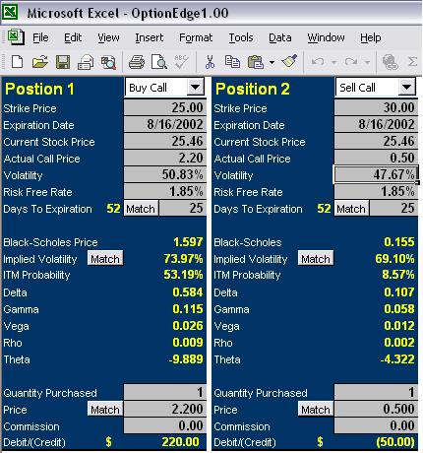This screenshot has height=453, width=423.
Task: Select the Position 2 Volatility cell 47.67%
Action: tap(376, 174)
